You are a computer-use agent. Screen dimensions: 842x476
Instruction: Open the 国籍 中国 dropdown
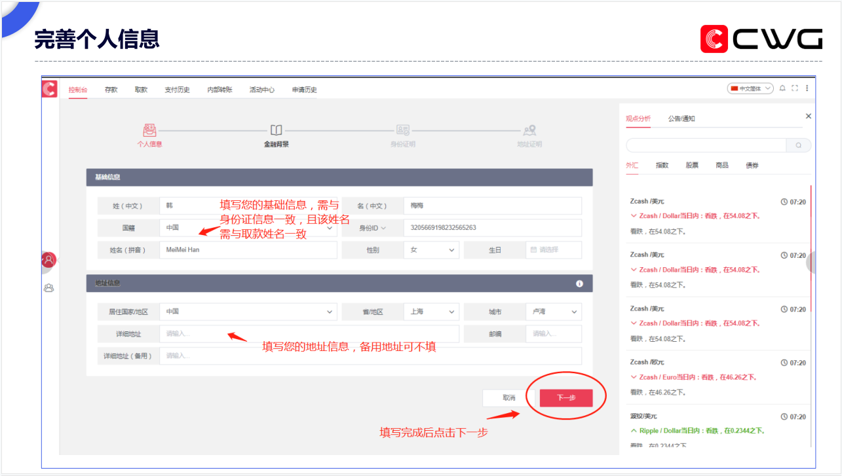click(248, 228)
